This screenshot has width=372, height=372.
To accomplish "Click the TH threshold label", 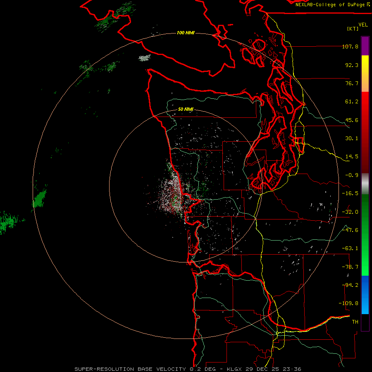I will point(355,322).
